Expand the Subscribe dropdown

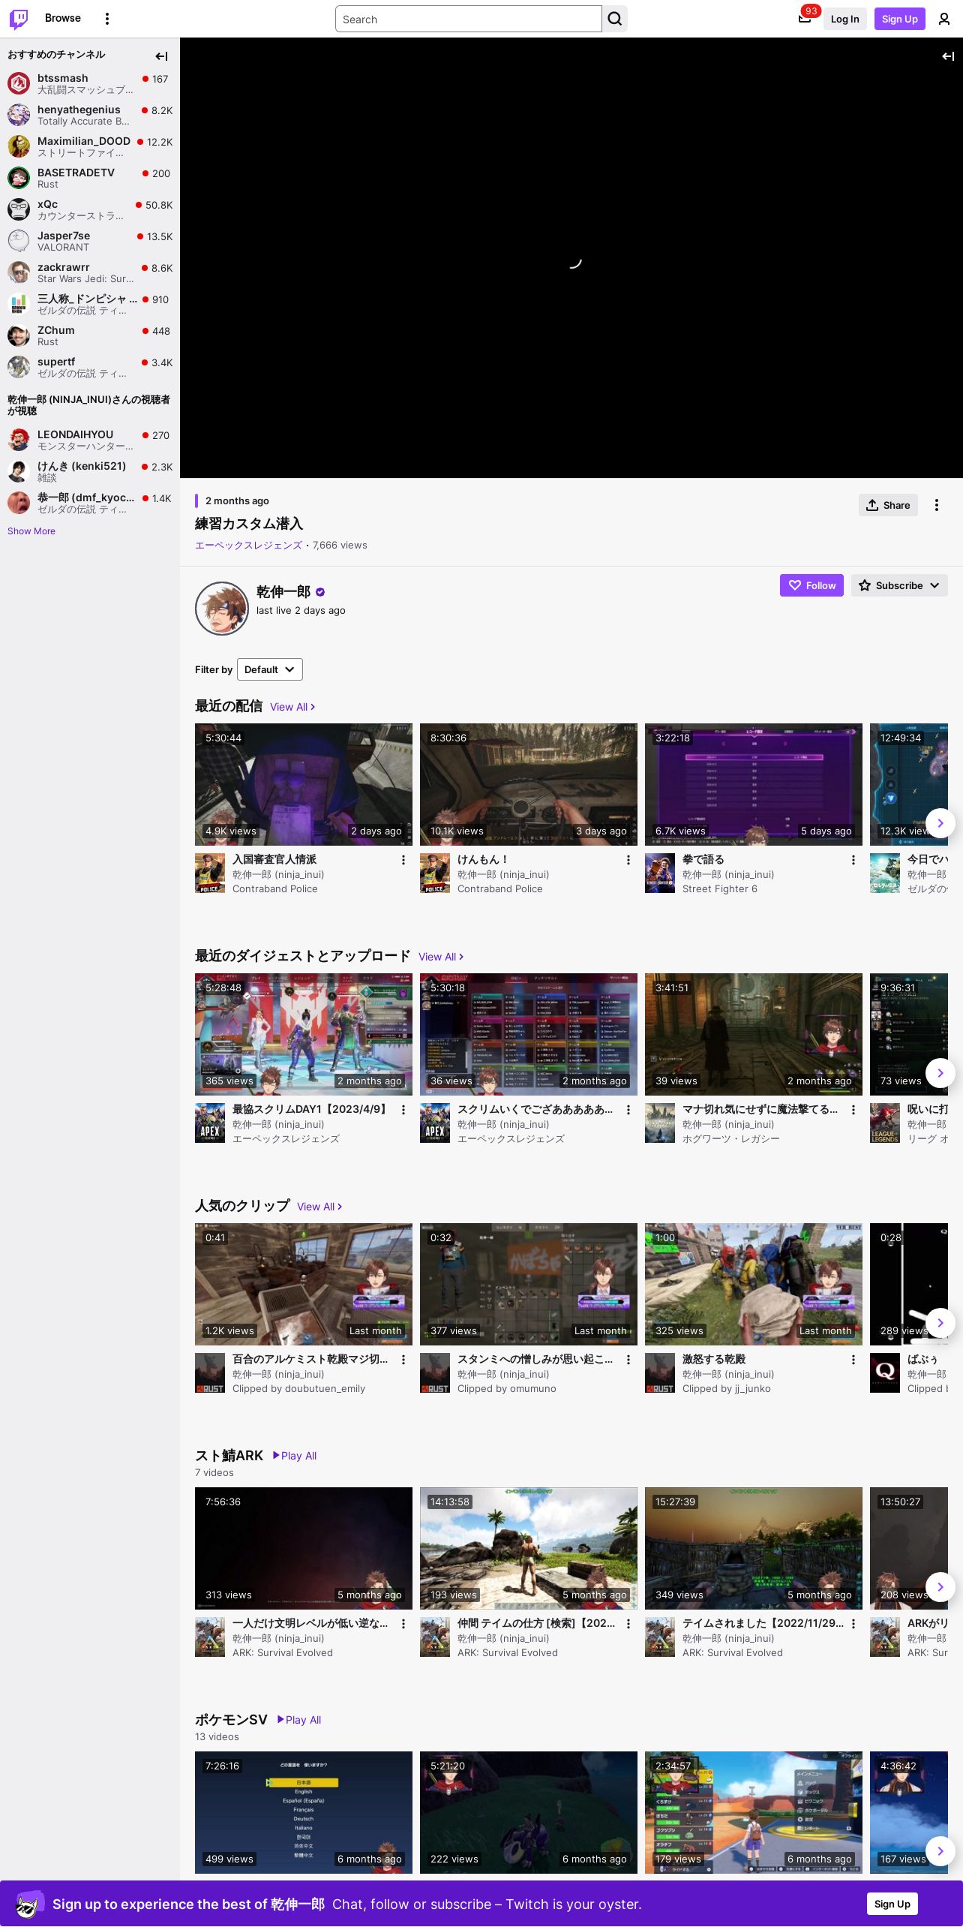coord(899,585)
